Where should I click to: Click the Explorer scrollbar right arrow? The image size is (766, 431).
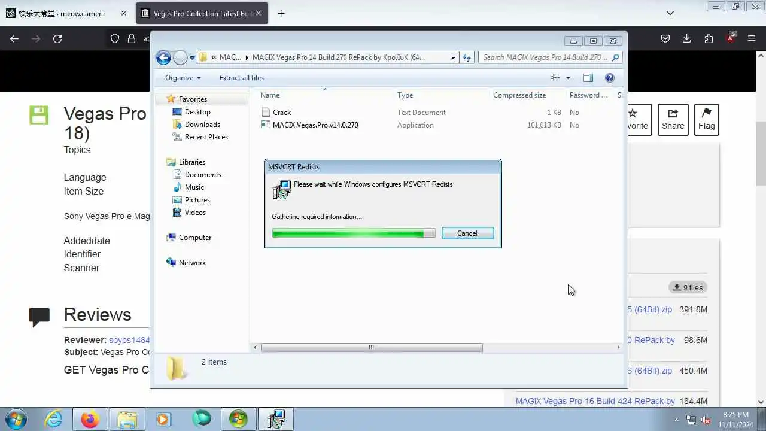[x=618, y=348]
